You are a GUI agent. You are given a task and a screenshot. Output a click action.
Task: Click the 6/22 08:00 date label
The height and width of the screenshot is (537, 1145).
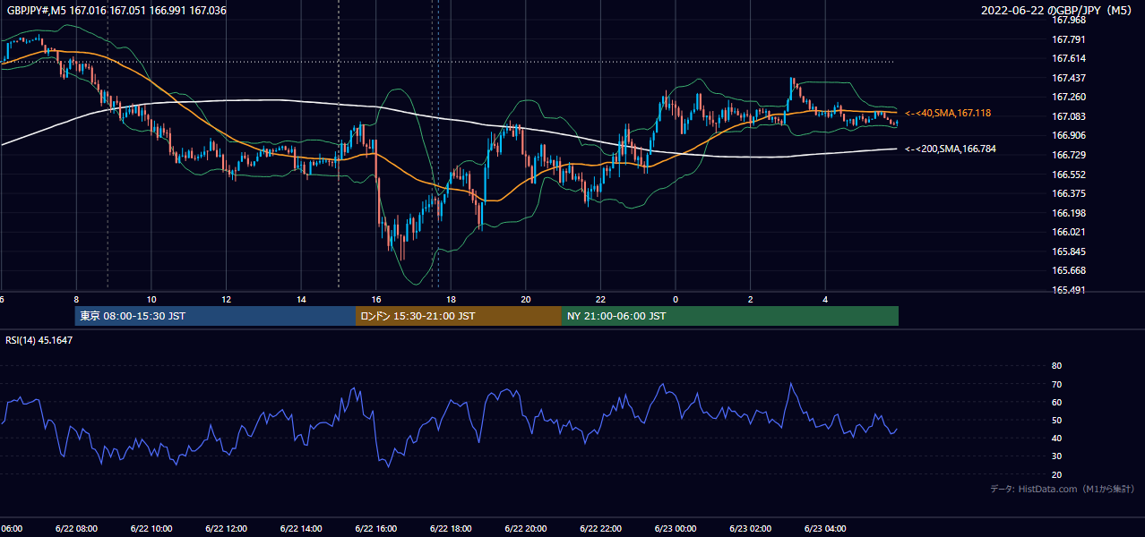click(x=76, y=529)
